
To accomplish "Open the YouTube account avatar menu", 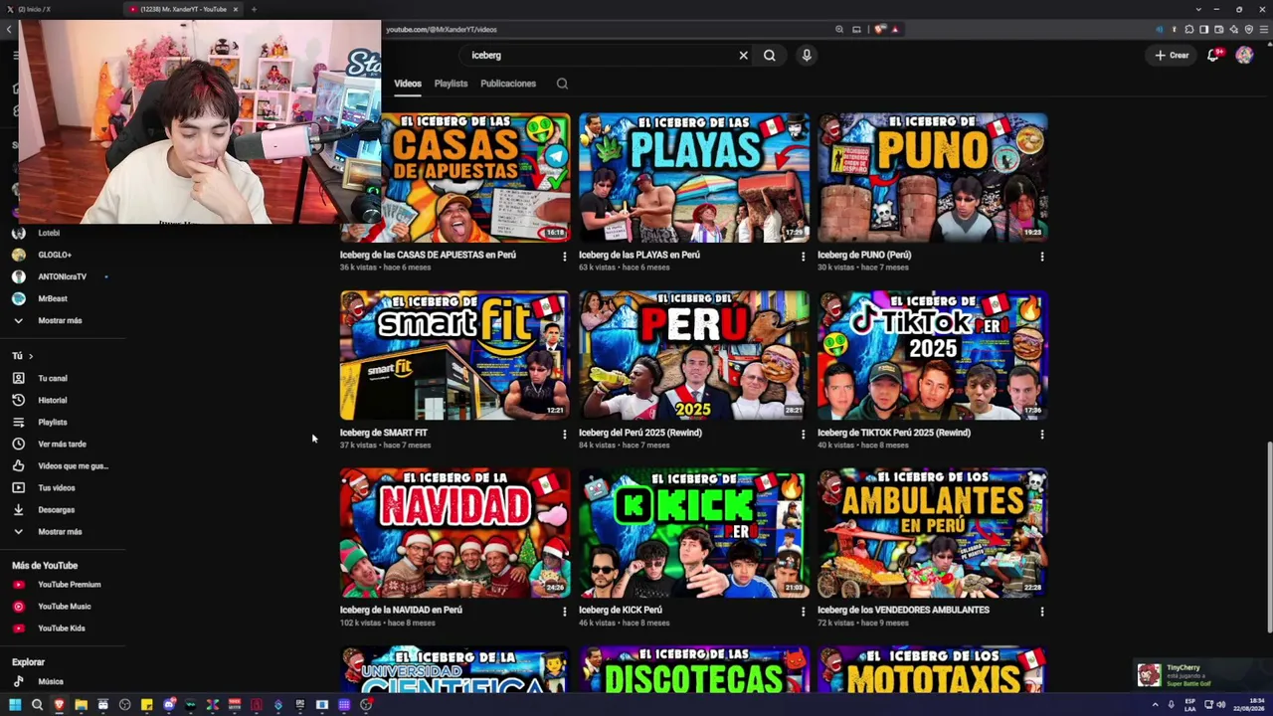I will (1244, 56).
